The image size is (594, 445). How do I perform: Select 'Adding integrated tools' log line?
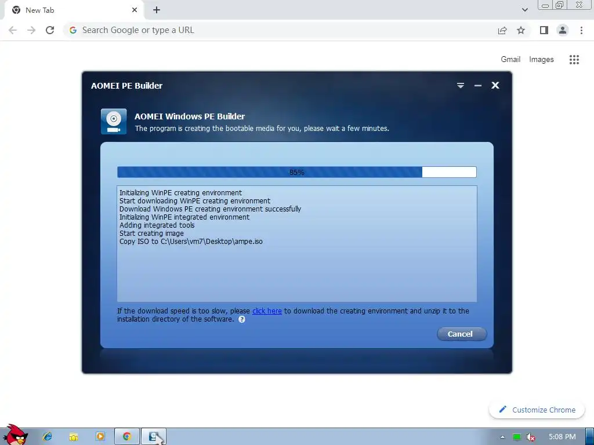coord(157,225)
